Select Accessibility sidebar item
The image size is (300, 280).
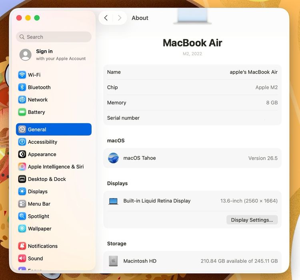[54, 142]
